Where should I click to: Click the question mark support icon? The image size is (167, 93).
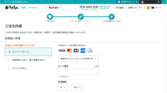point(119,2)
